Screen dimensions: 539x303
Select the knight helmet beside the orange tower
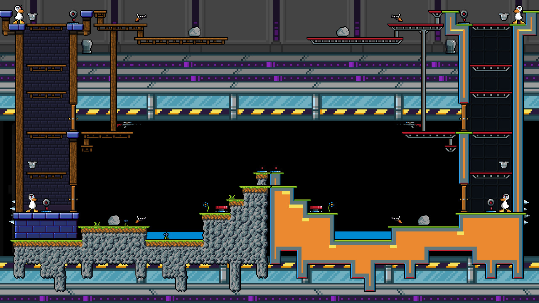pos(450,46)
